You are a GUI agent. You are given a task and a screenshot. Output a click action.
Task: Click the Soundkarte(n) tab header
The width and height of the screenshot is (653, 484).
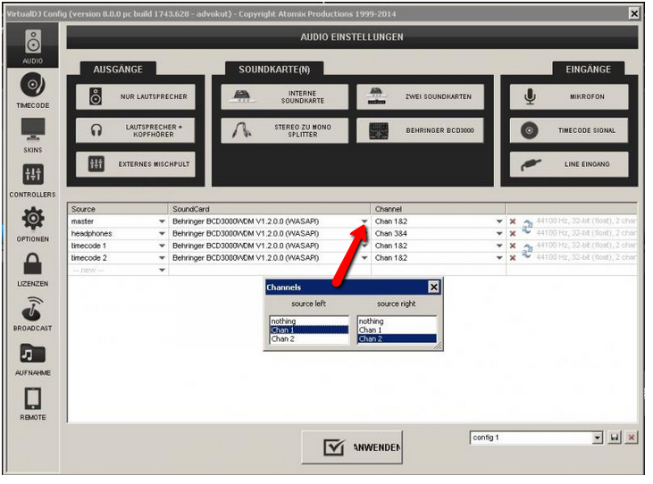[274, 69]
